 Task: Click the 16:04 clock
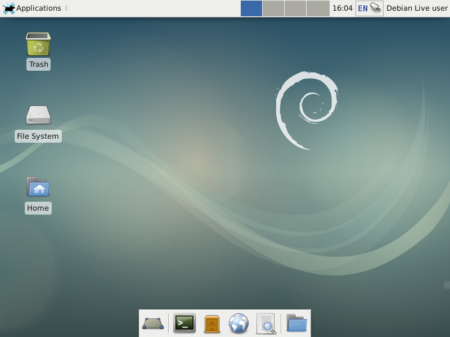pos(343,8)
